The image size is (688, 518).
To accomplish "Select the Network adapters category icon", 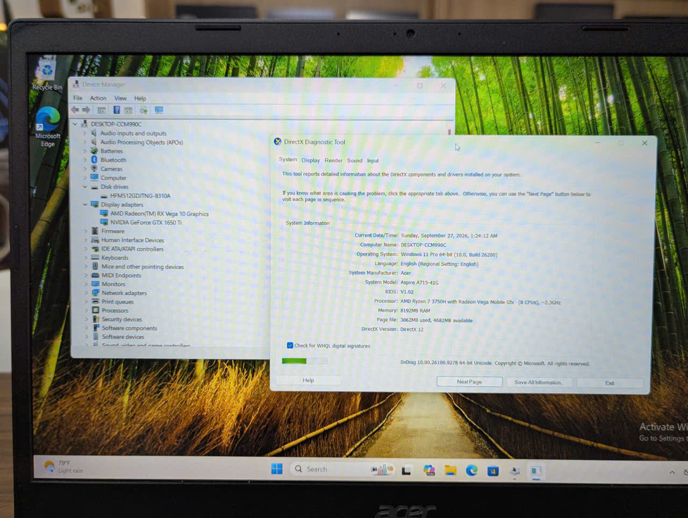I will (96, 293).
